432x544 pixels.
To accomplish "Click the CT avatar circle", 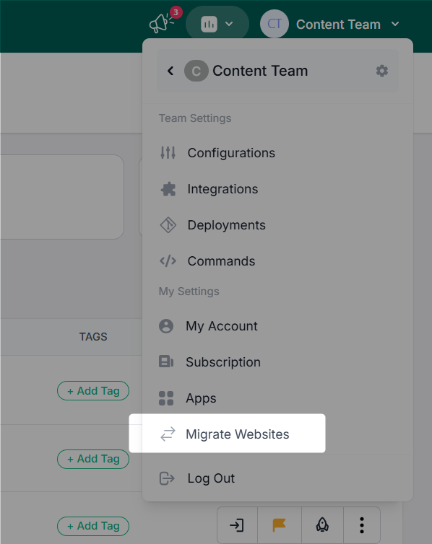I will coord(275,24).
